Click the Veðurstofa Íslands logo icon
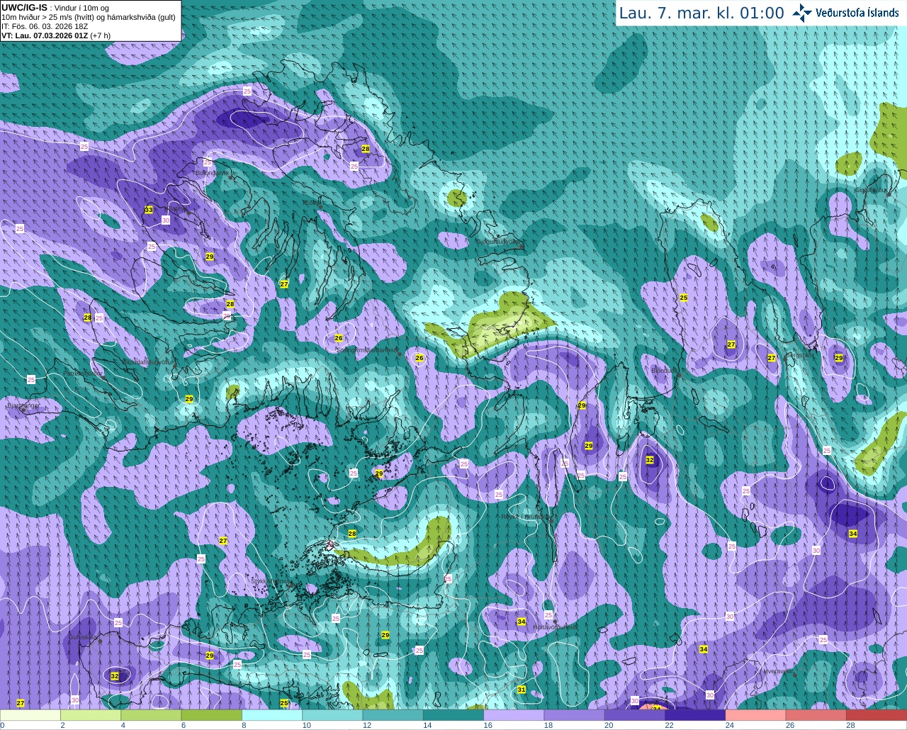This screenshot has height=730, width=907. 802,13
